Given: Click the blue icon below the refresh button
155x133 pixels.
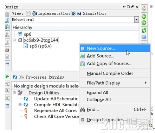Looking at the screenshot, I should 144,37.
